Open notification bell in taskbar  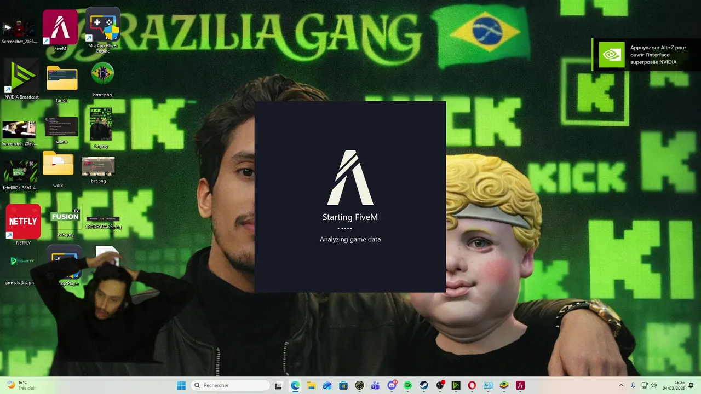point(692,385)
